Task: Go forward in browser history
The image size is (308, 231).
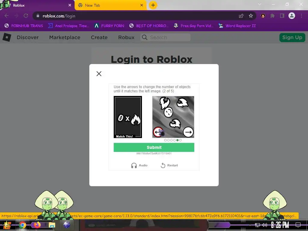Action: click(16, 16)
